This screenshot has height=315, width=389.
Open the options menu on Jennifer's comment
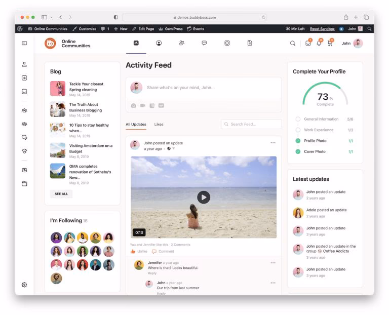tap(273, 263)
